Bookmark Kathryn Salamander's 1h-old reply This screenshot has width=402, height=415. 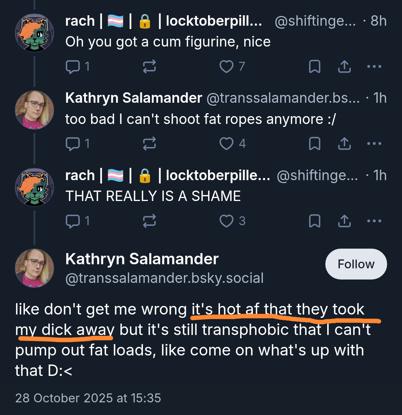coord(315,144)
